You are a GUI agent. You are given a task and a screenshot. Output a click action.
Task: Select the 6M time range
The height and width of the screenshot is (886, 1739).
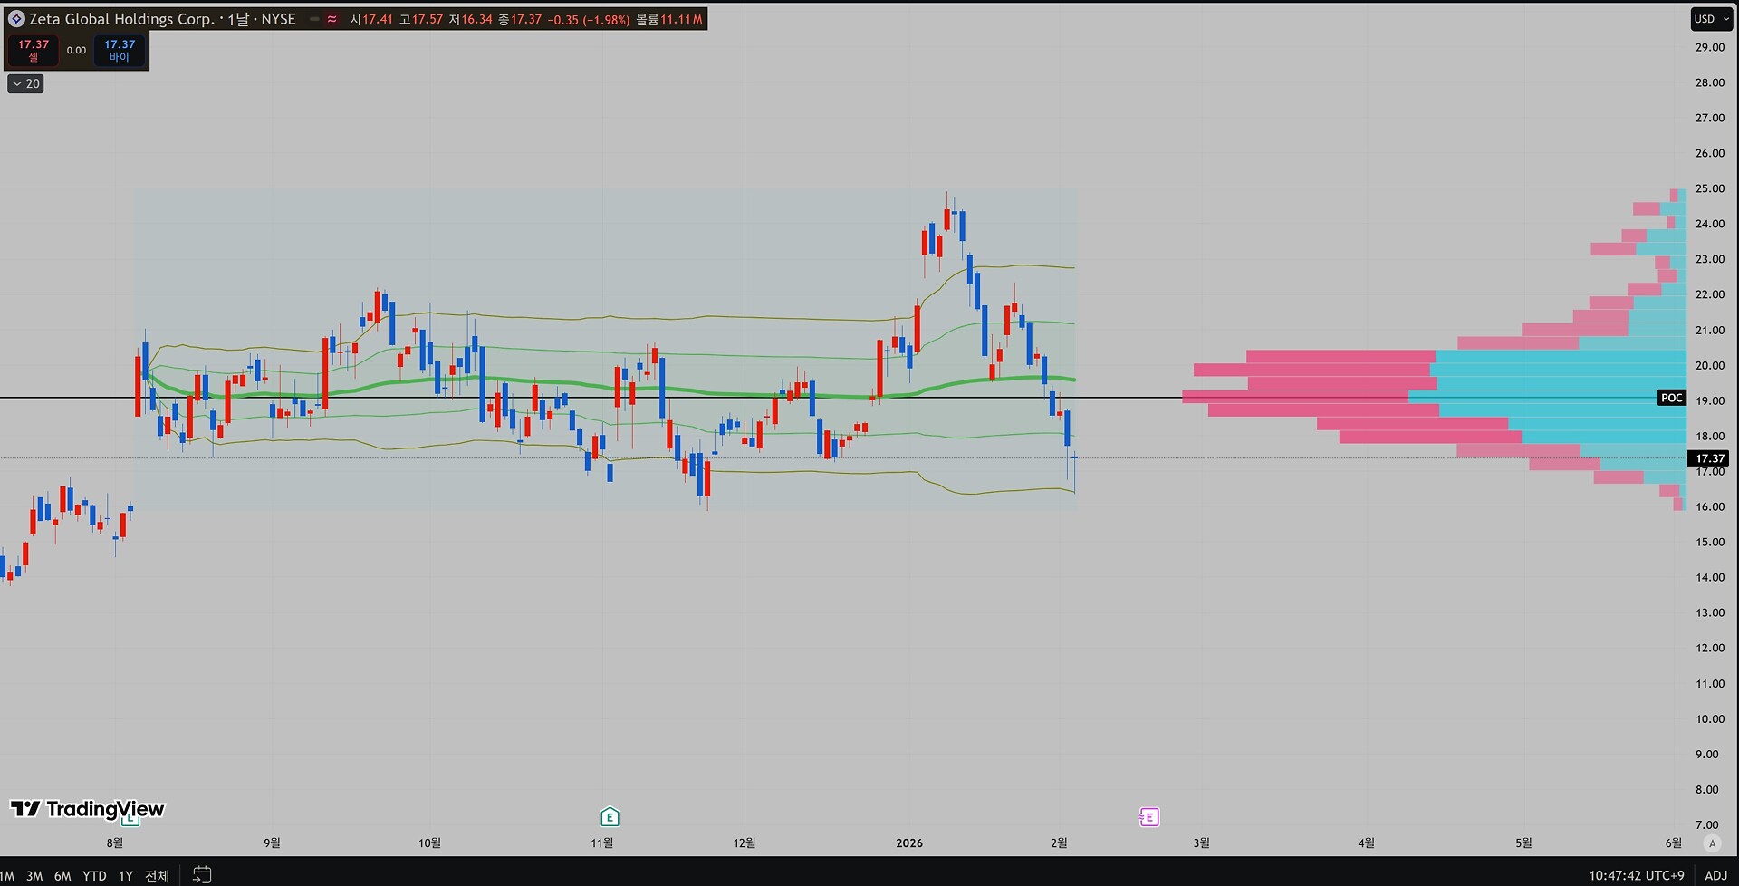[x=62, y=875]
